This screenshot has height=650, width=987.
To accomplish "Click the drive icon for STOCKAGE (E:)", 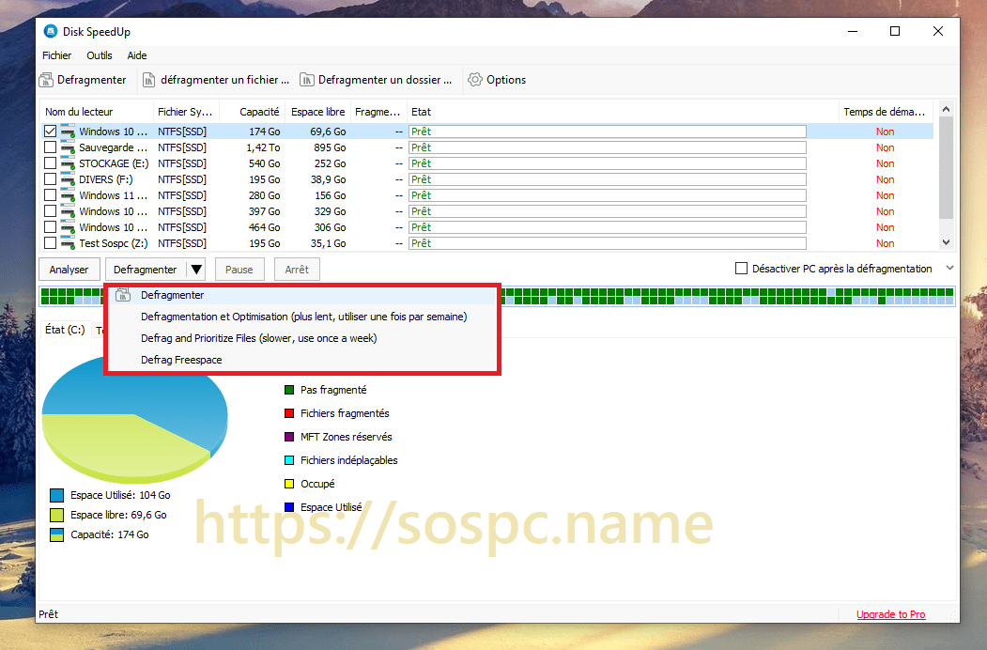I will 68,163.
